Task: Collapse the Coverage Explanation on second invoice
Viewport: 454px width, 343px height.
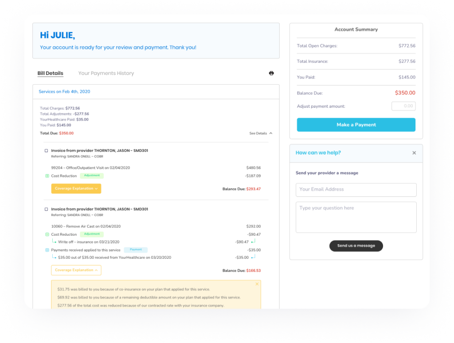Action: coord(76,270)
